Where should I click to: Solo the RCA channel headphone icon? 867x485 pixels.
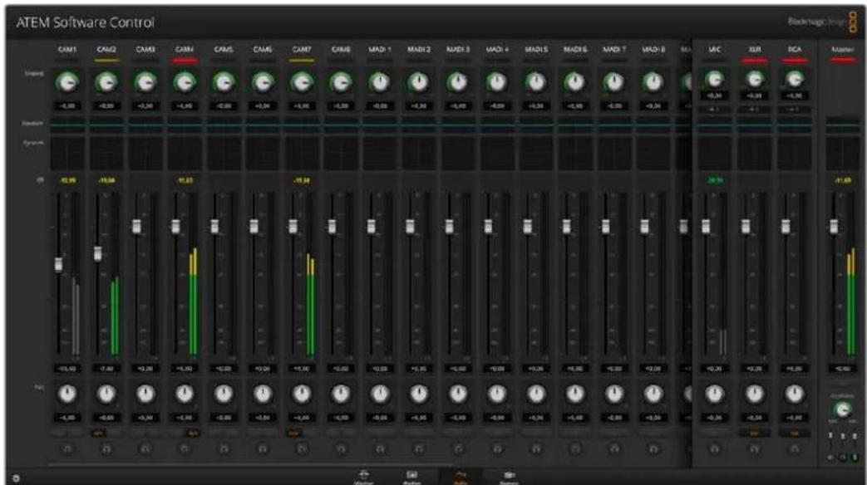tap(795, 449)
